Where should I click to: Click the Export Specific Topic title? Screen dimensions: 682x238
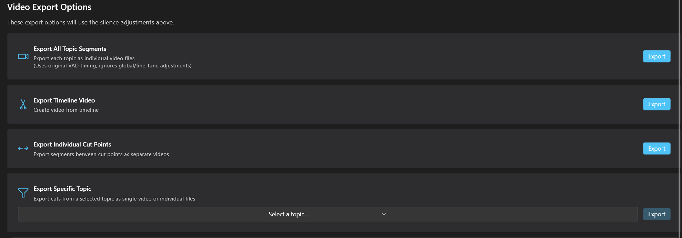(62, 189)
